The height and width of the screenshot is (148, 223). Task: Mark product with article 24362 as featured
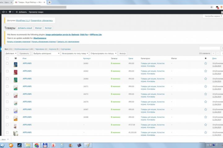click(206, 71)
